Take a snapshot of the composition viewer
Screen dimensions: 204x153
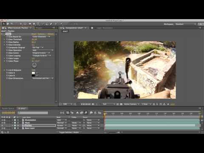(x=93, y=104)
